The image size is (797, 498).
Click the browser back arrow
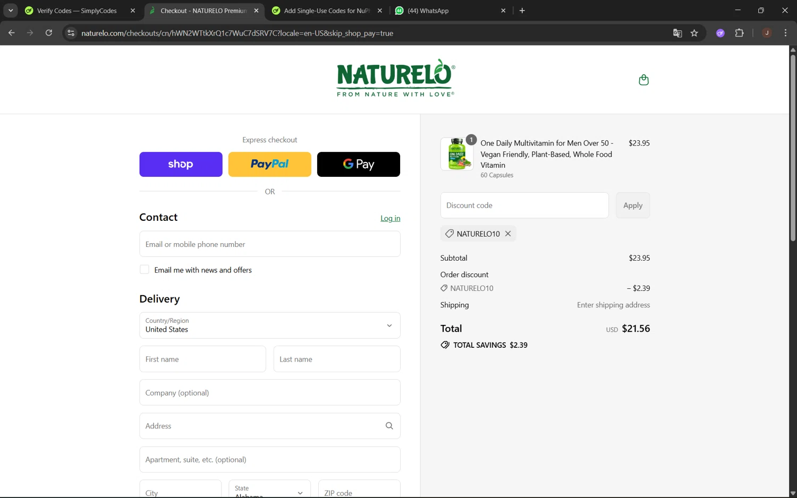[11, 33]
